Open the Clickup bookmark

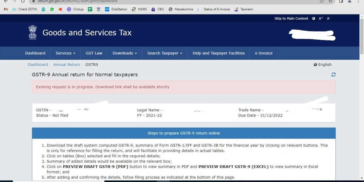pyautogui.click(x=75, y=9)
